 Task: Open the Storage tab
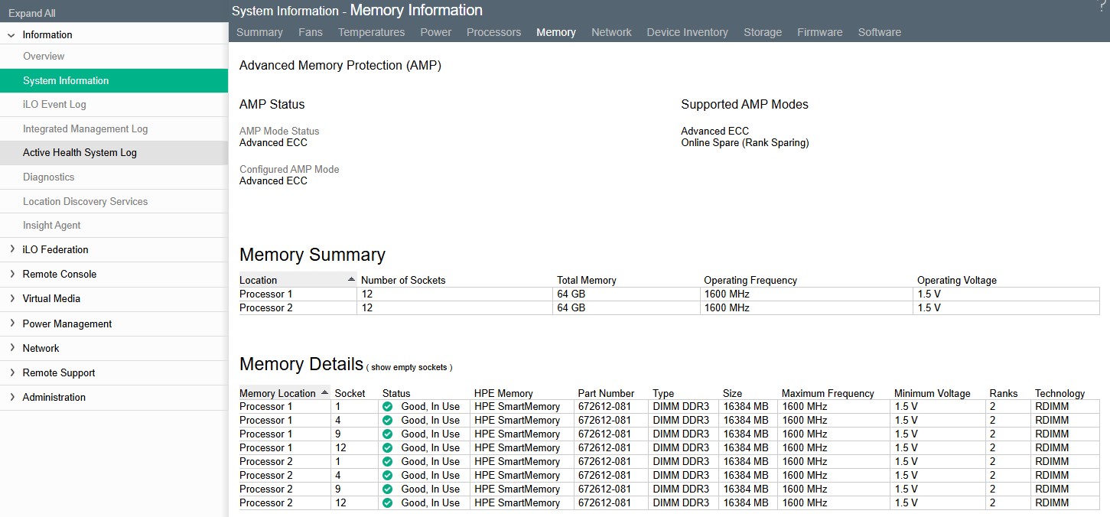(x=763, y=32)
